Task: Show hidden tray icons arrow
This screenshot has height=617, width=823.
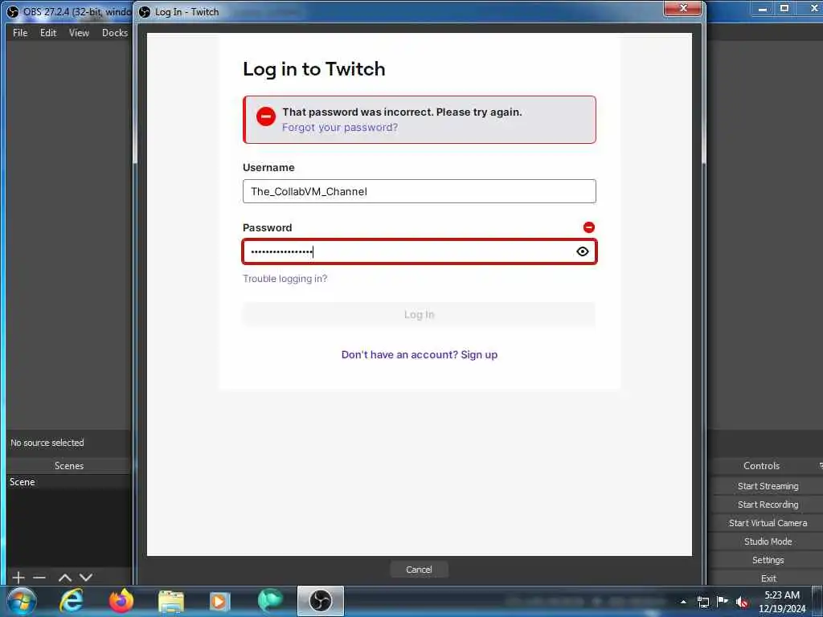Action: point(683,602)
